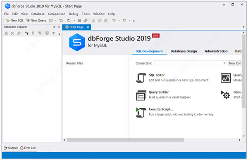Click the New Query toolbar button

36,20
